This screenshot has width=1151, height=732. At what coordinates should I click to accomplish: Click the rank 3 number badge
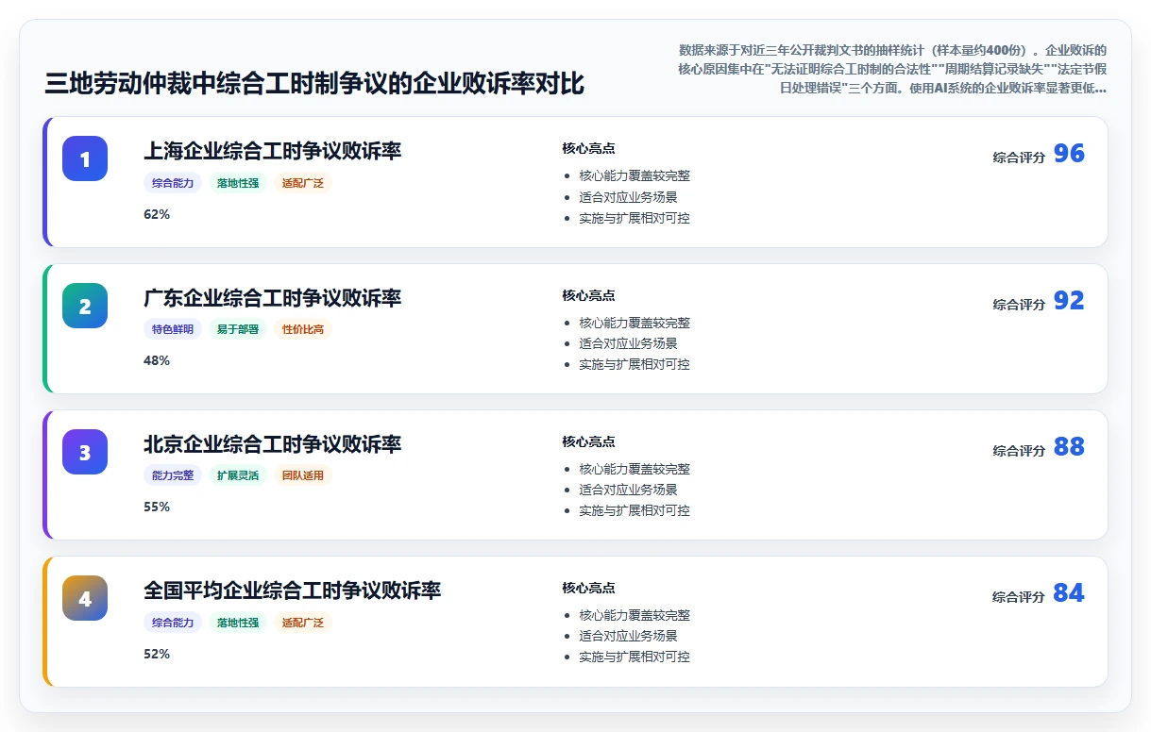[85, 452]
